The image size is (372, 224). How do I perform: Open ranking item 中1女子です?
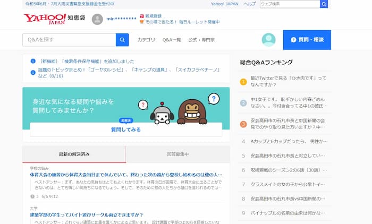tap(289, 102)
